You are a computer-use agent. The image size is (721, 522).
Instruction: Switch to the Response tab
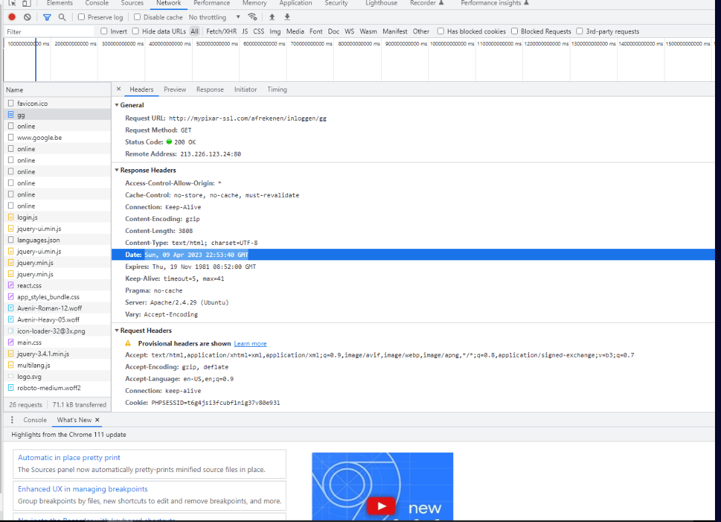(x=210, y=90)
